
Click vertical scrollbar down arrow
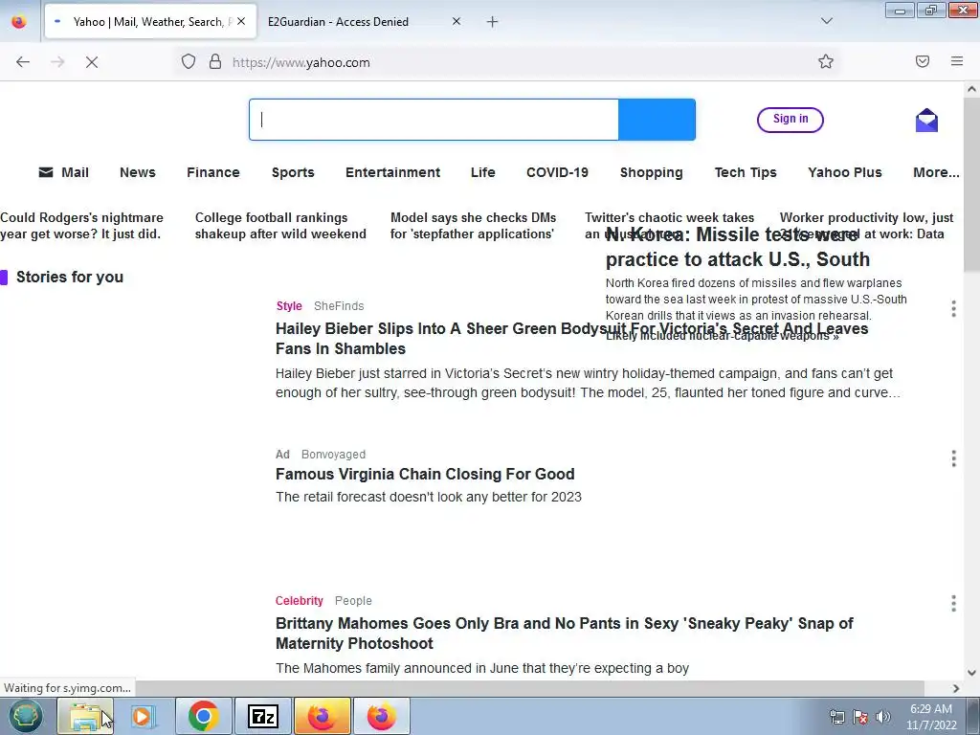971,673
